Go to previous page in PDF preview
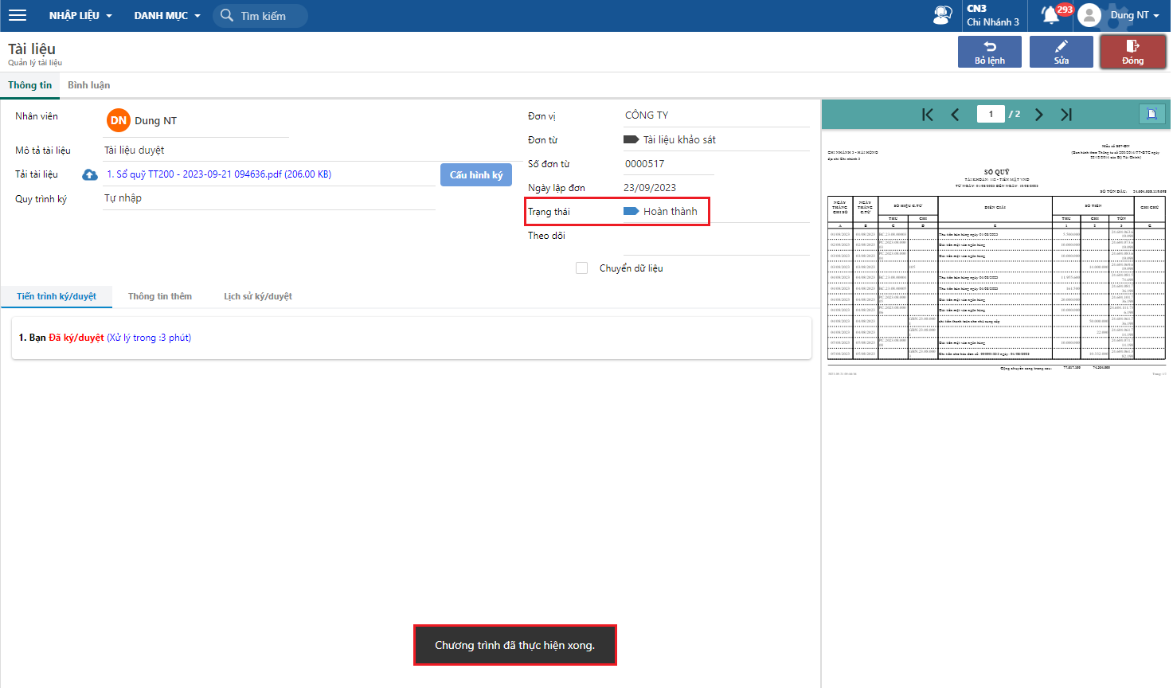This screenshot has height=688, width=1173. tap(955, 115)
